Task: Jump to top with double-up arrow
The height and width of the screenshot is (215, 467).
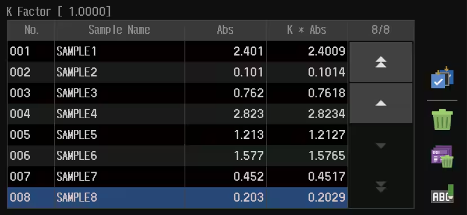Action: click(x=381, y=62)
